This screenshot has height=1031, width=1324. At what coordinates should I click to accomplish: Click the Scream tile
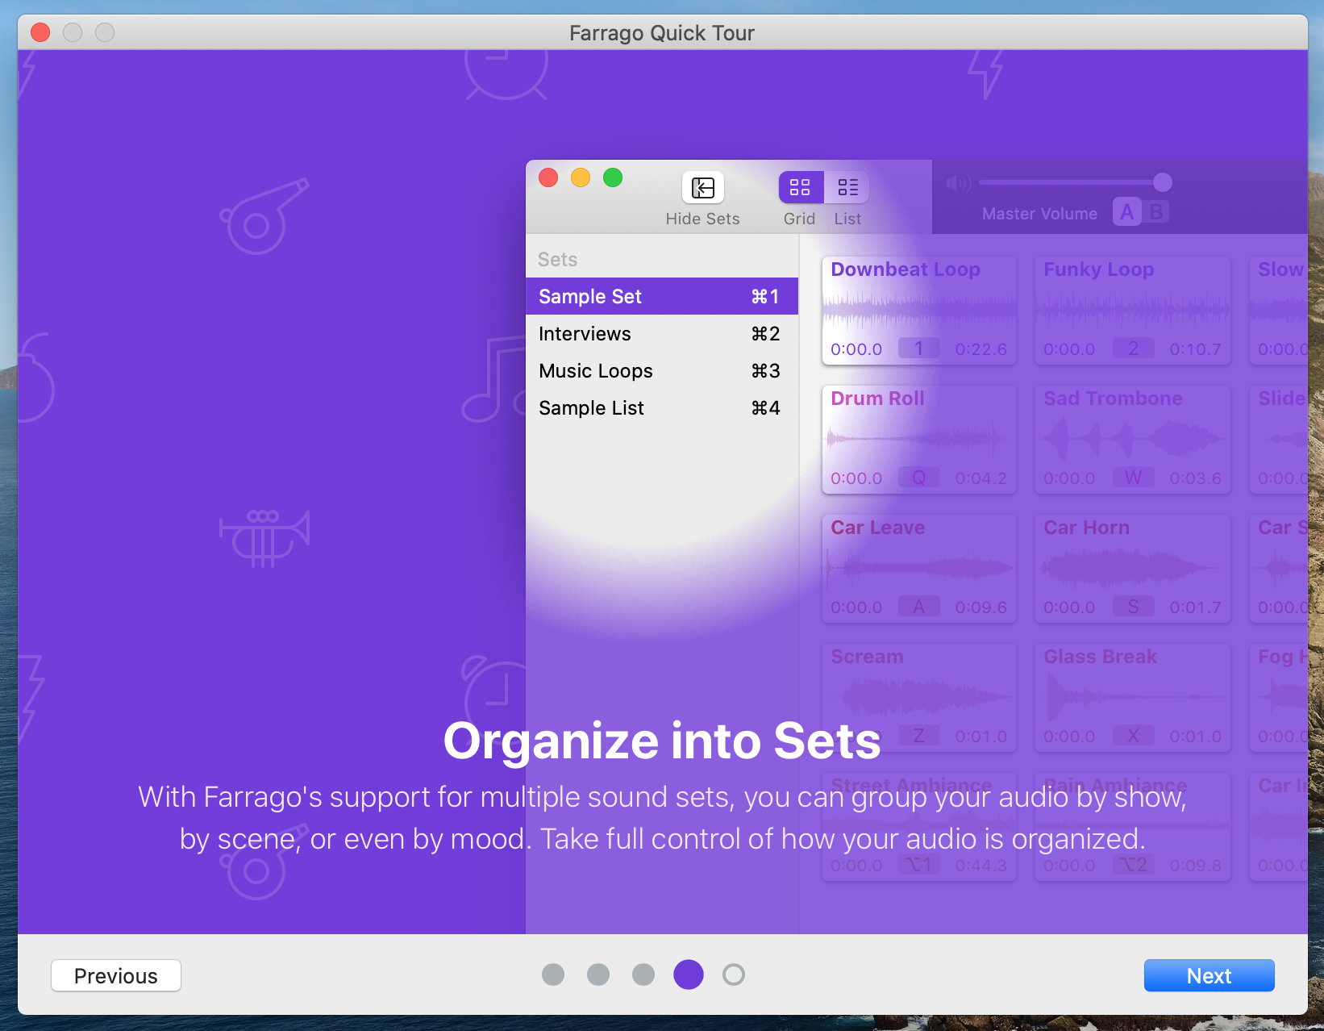click(919, 698)
